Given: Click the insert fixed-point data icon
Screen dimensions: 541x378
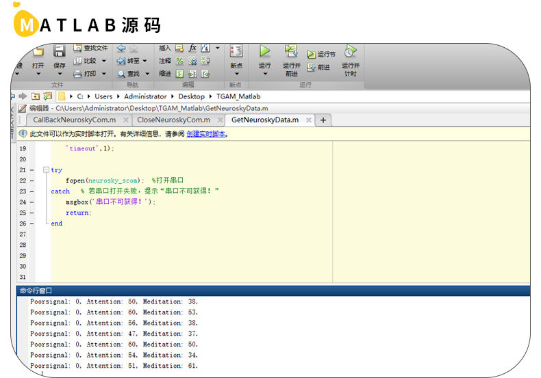Looking at the screenshot, I should tap(205, 48).
